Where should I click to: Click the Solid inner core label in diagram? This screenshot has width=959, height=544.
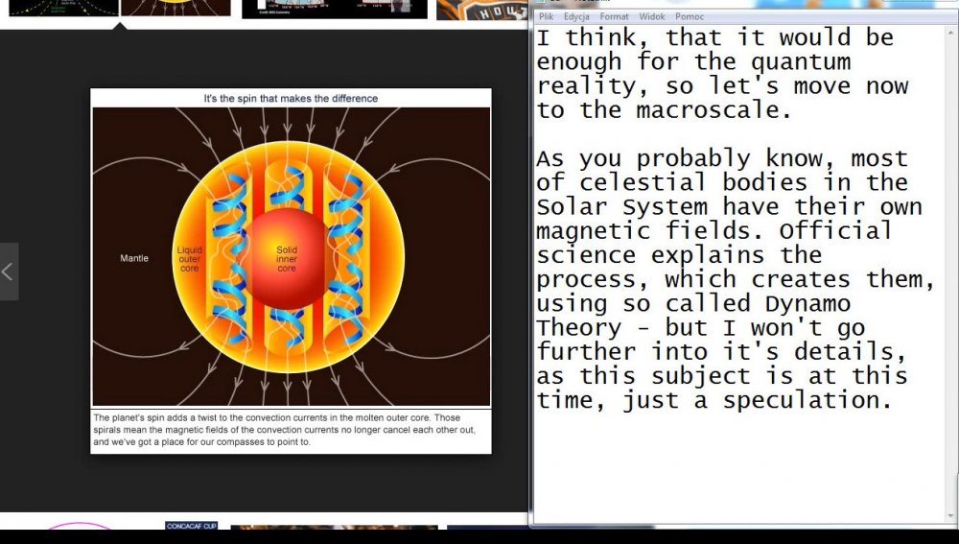point(287,259)
